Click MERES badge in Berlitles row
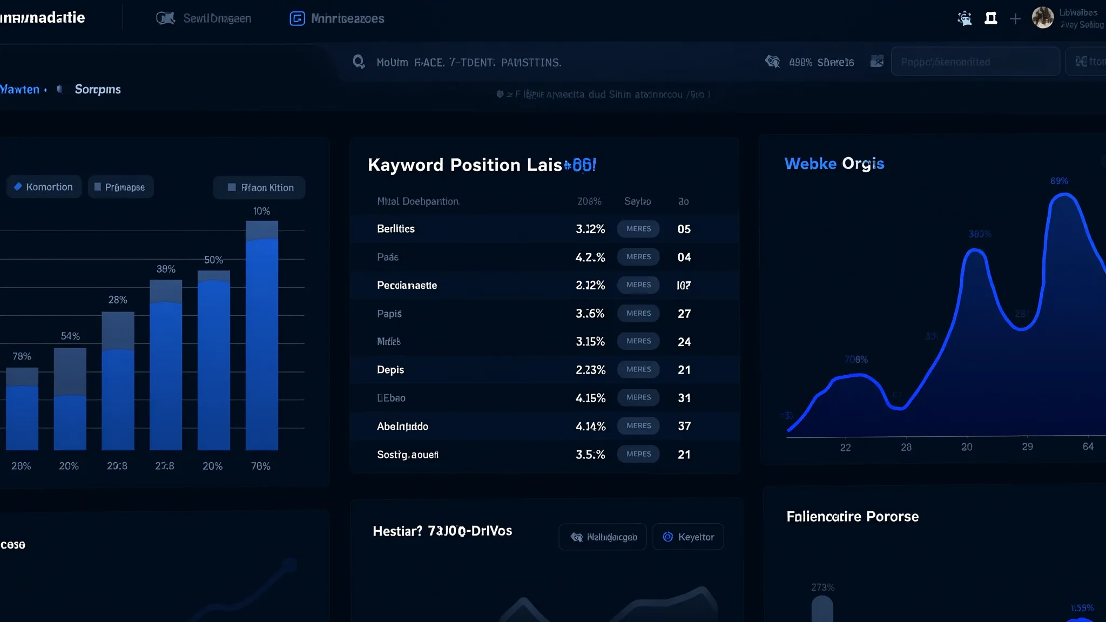Viewport: 1106px width, 622px height. (638, 229)
